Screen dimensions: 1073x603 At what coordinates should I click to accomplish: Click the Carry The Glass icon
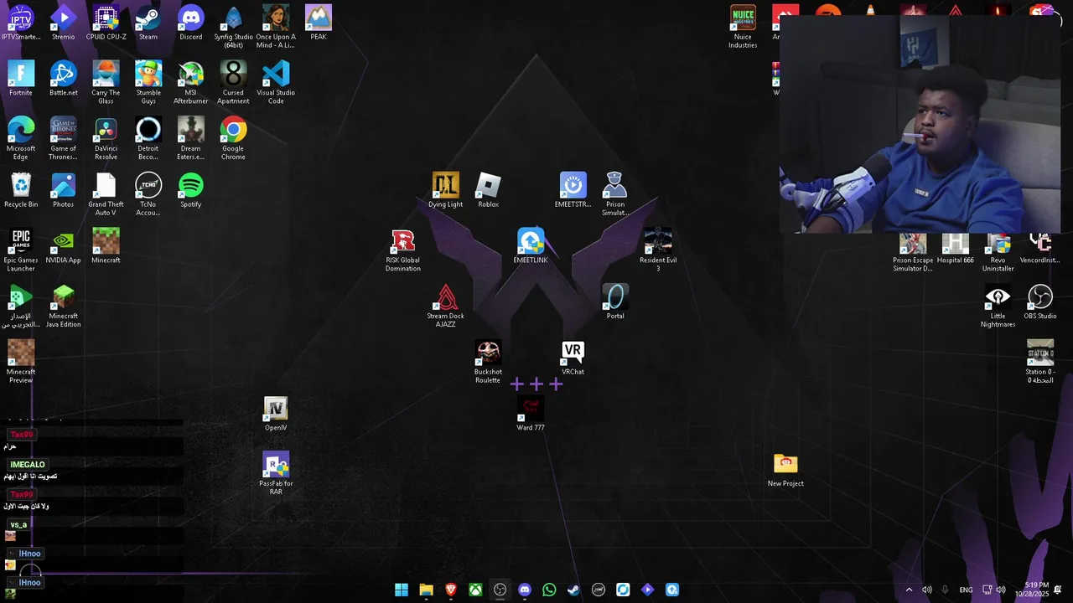pyautogui.click(x=106, y=83)
